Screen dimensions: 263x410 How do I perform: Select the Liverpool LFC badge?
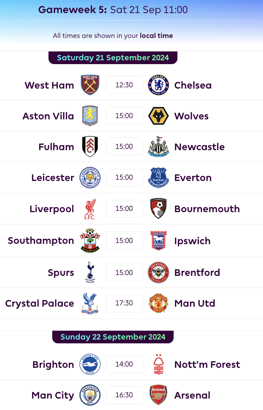(x=90, y=208)
